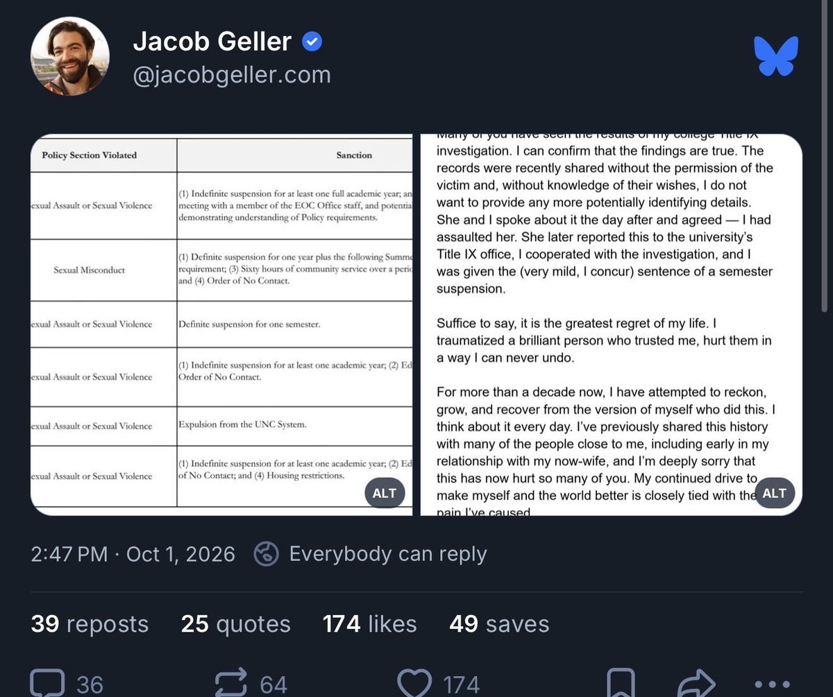Click the blue Bluesky butterfly logo

[x=776, y=56]
